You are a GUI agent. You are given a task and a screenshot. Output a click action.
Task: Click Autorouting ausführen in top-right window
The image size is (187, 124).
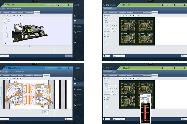(119, 56)
